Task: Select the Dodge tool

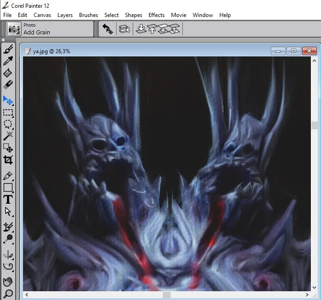Action: (x=8, y=239)
